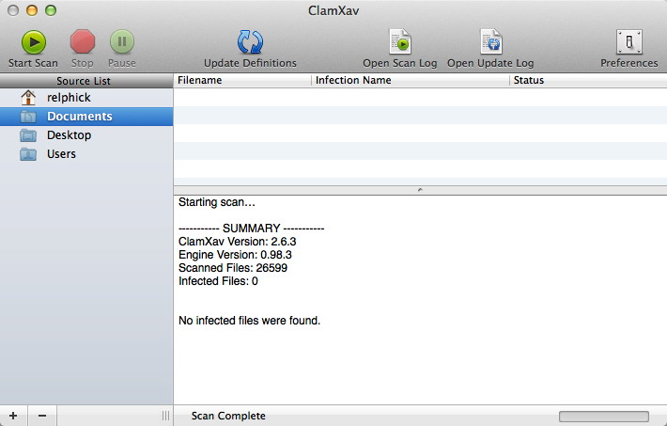Click the Pause scan icon
The width and height of the screenshot is (667, 426).
point(122,41)
